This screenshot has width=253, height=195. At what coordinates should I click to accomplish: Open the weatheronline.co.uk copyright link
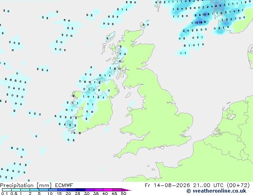(216, 191)
